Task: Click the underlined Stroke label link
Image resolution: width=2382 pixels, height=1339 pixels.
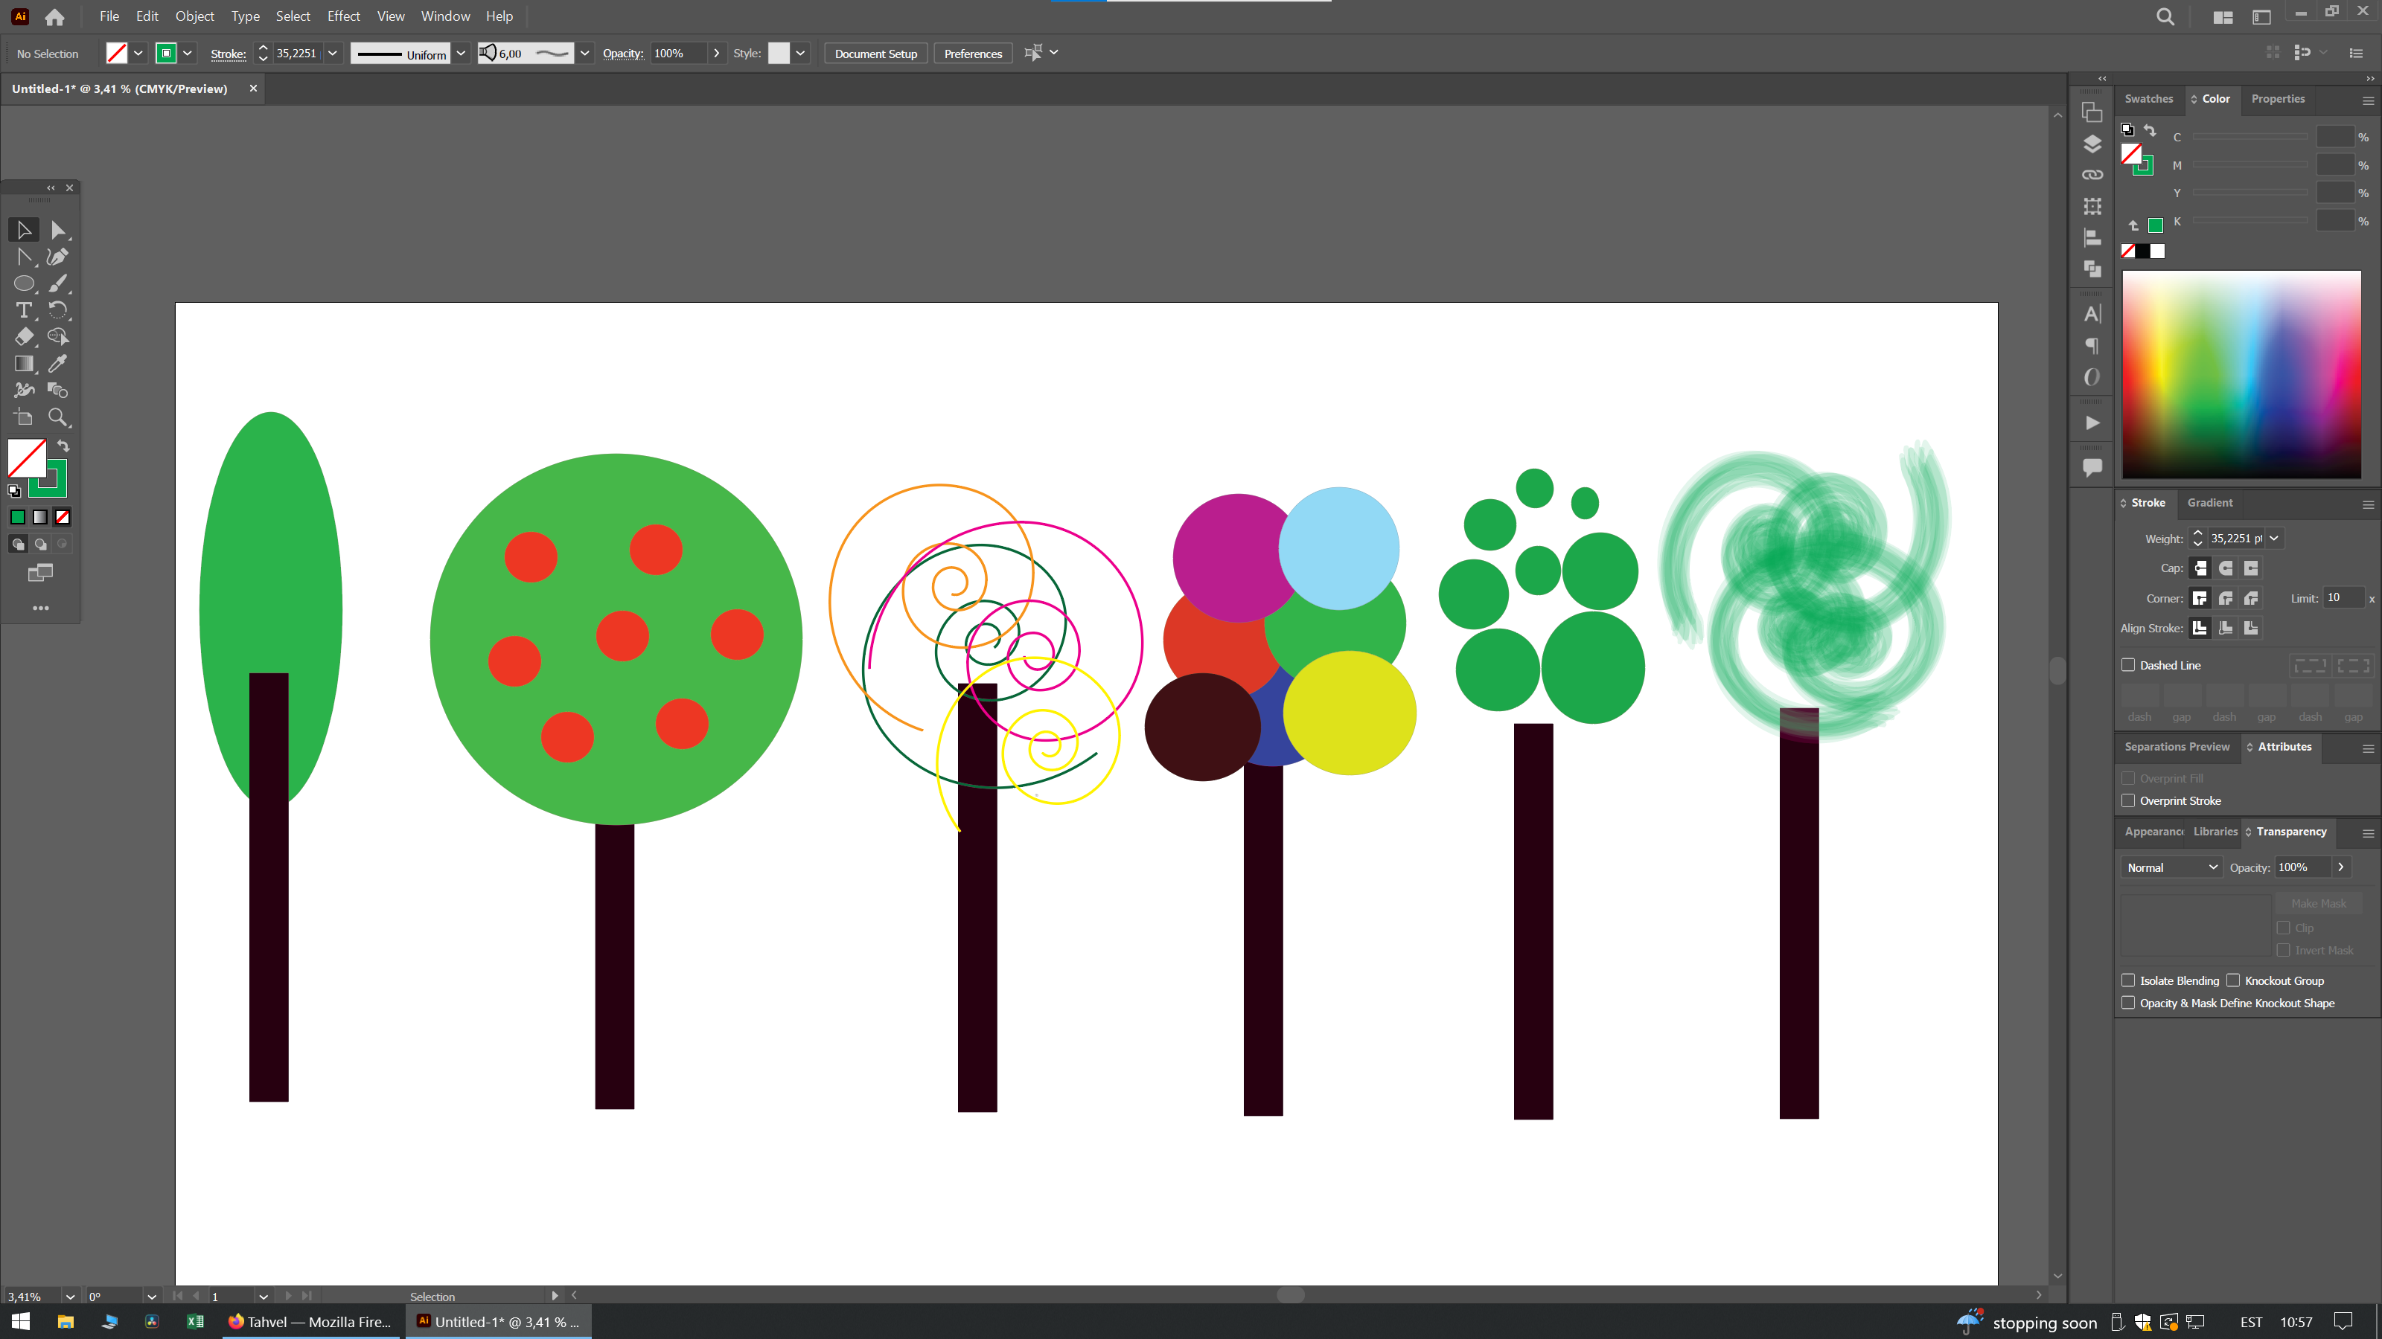Action: (228, 54)
